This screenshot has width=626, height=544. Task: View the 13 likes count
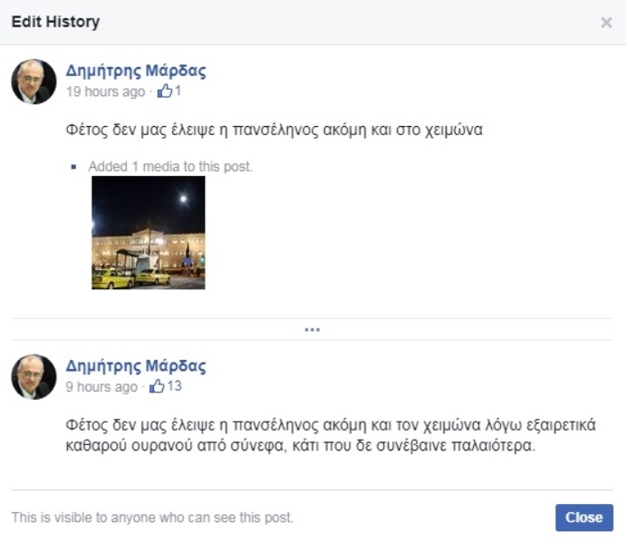tap(175, 386)
